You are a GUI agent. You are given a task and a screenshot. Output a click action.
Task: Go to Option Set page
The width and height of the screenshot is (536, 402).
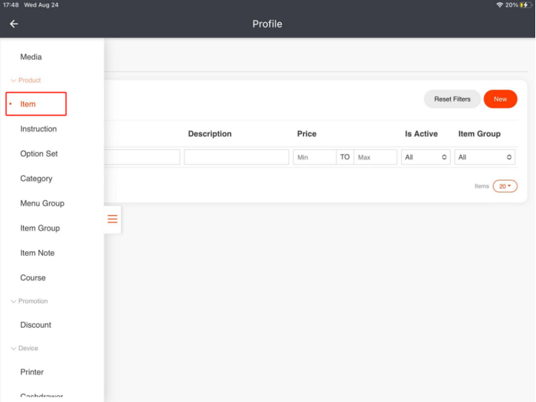coord(39,154)
